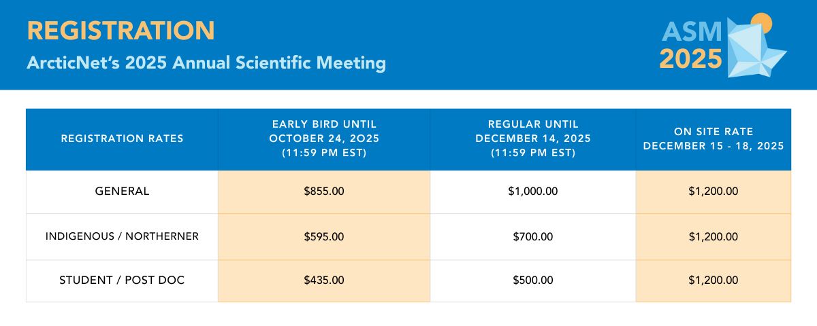
Task: Click the General row label
Action: pyautogui.click(x=122, y=192)
